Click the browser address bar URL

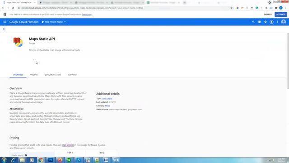coord(82,8)
